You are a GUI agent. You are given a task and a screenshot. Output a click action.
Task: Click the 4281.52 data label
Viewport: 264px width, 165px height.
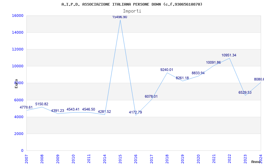tap(104, 112)
